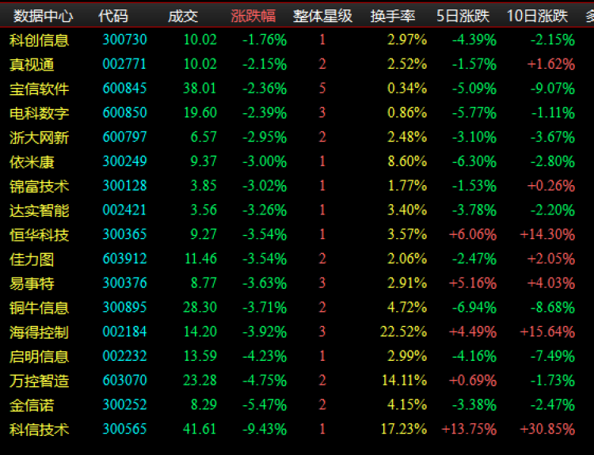Click the 38.01 price of 宝信软件
This screenshot has height=455, width=594.
(200, 88)
